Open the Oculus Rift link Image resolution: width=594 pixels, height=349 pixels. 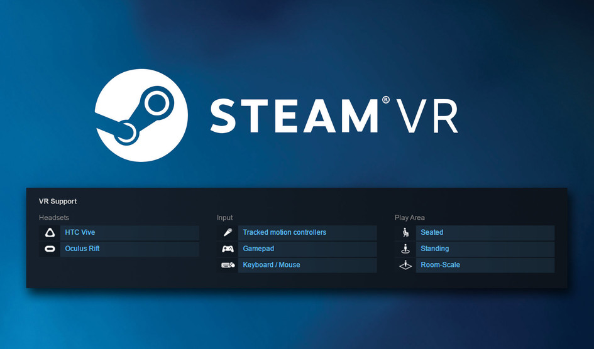129,249
